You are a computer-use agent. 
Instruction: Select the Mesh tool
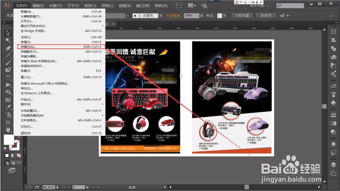(8, 100)
